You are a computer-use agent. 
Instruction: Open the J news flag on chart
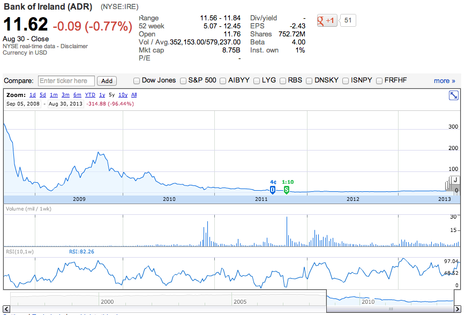click(x=455, y=180)
